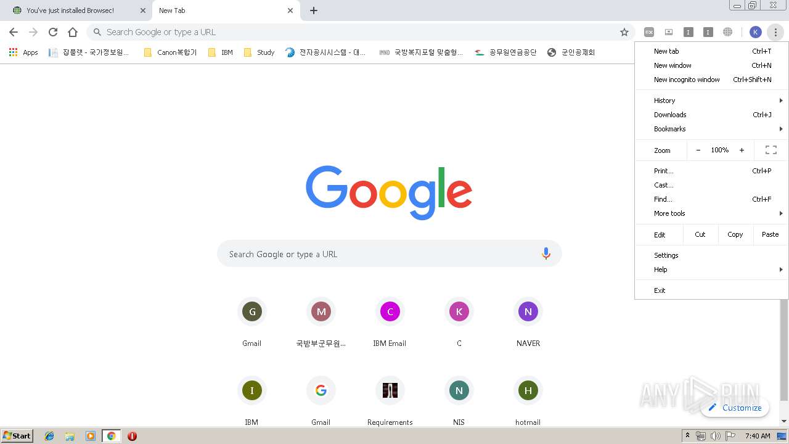Open the Apps shortcut in the bookmarks bar
This screenshot has height=444, width=789.
(23, 52)
